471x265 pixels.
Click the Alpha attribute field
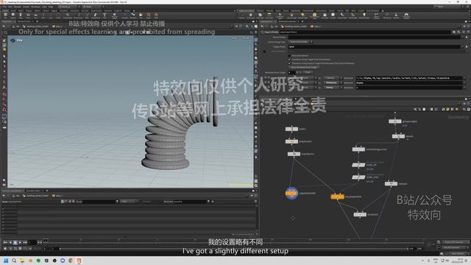(409, 82)
